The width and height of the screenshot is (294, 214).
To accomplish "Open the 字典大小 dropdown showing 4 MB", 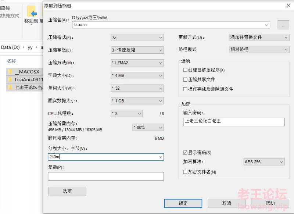I will pyautogui.click(x=137, y=75).
